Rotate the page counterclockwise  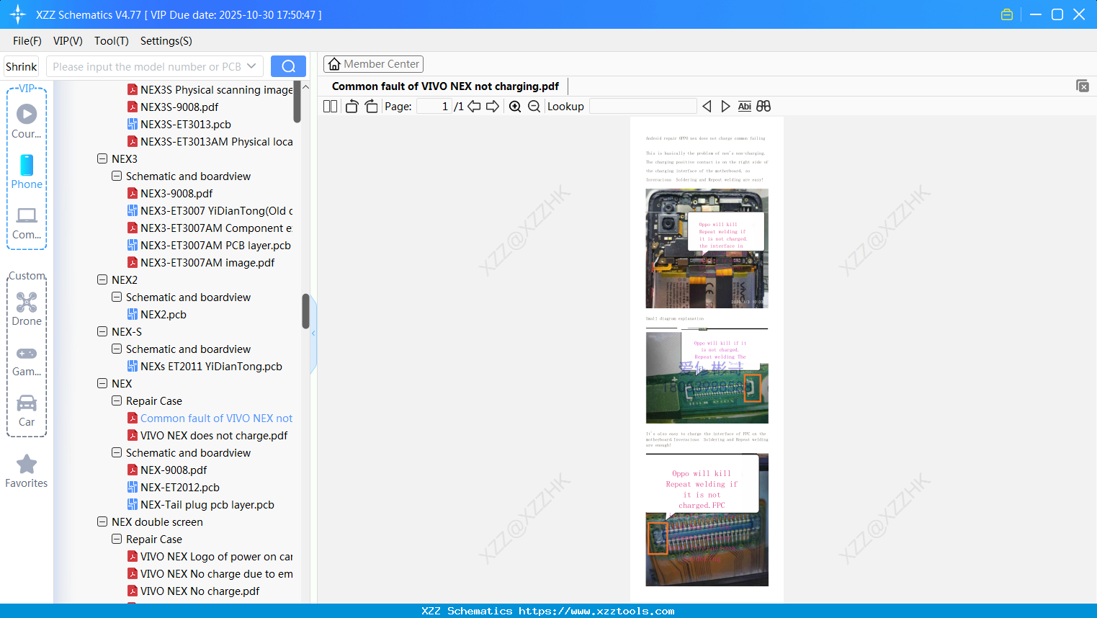tap(352, 107)
